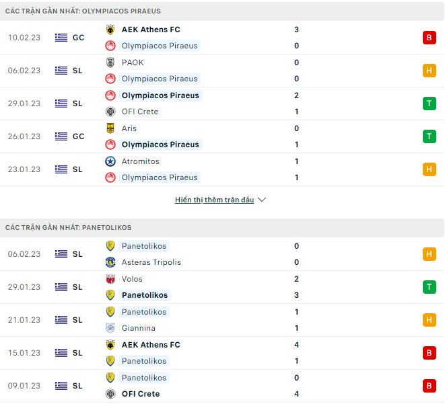Screen dimensions: 445x404
Task: Select 'Các trận gần nhất: Olympiacos Piraeus' header
Action: pos(83,11)
